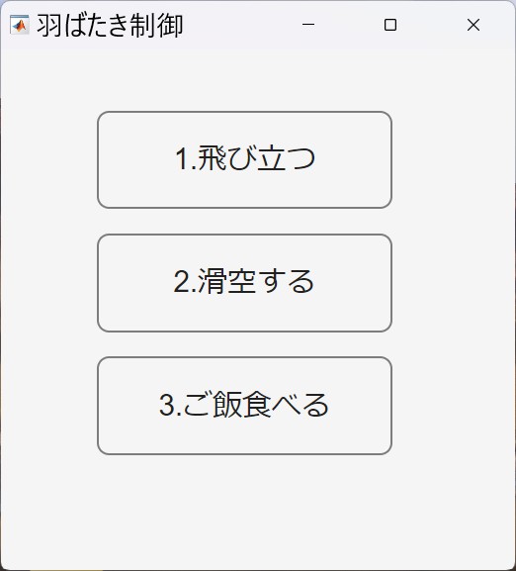Start takeoff with the 飛び立つ button

point(244,160)
